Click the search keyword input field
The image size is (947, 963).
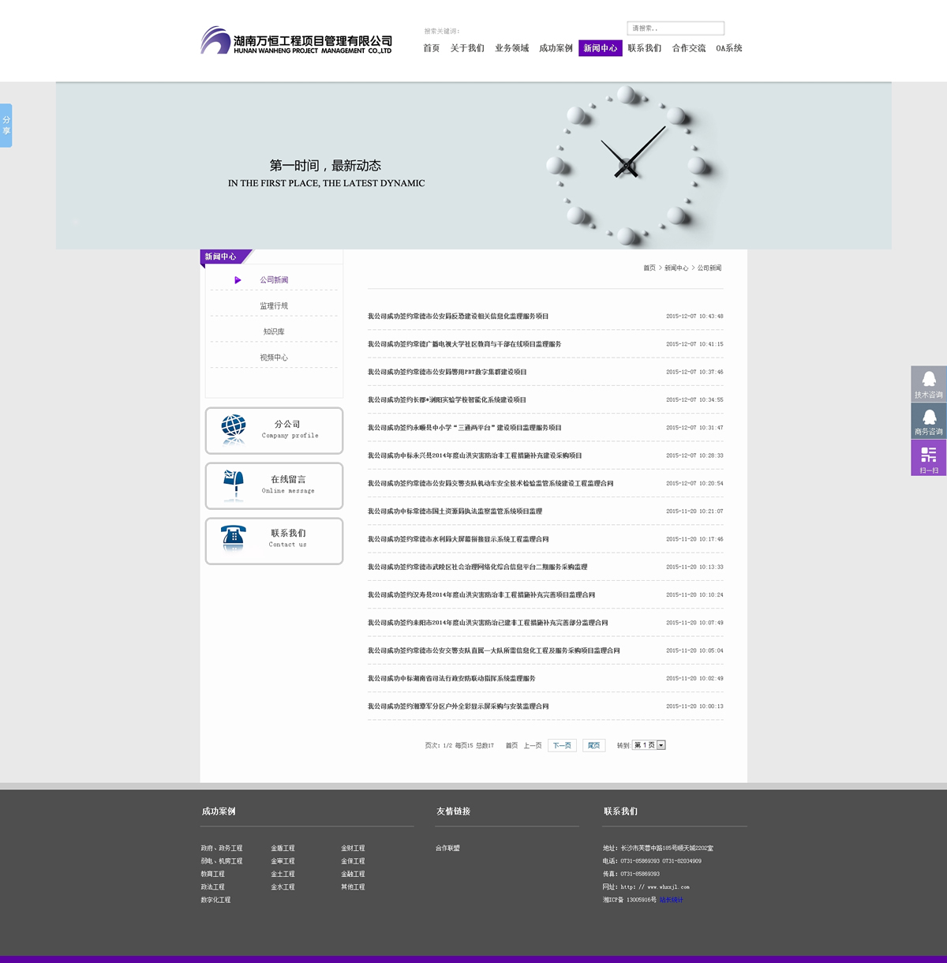point(676,28)
